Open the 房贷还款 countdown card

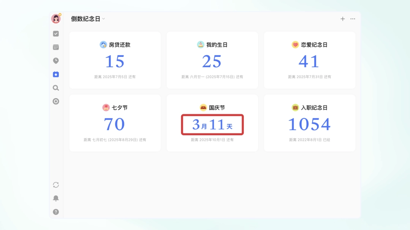115,60
